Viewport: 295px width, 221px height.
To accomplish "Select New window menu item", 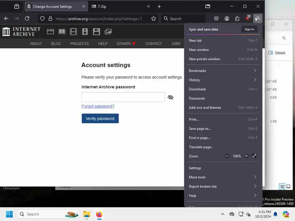I will (223, 49).
